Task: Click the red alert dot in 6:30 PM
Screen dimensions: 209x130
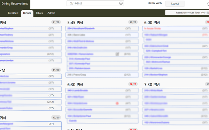Action: tap(117, 103)
